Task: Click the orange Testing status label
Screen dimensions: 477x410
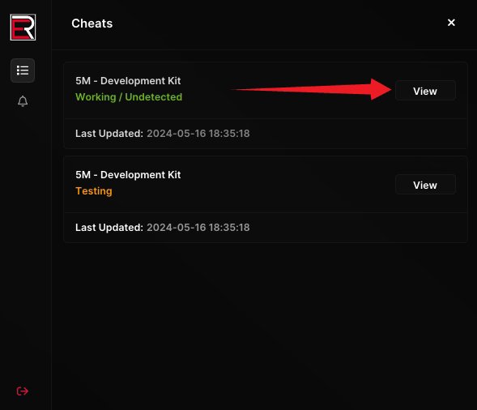Action: coord(94,191)
